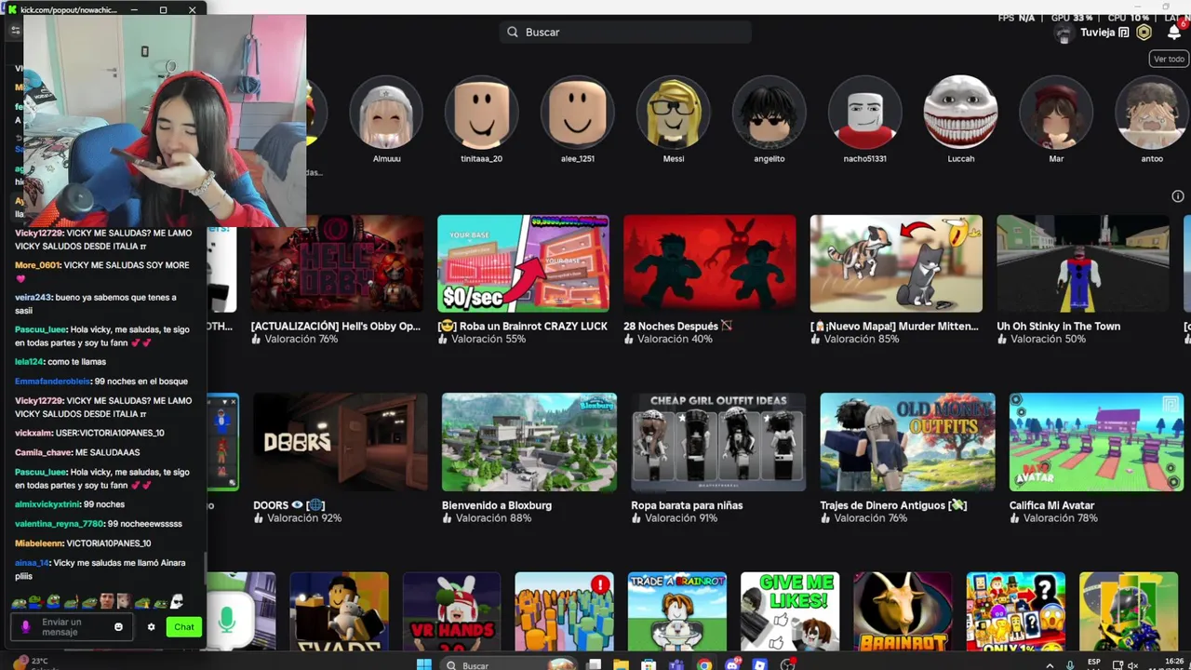This screenshot has height=670, width=1191.
Task: Click the Ver todo button
Action: click(x=1169, y=59)
